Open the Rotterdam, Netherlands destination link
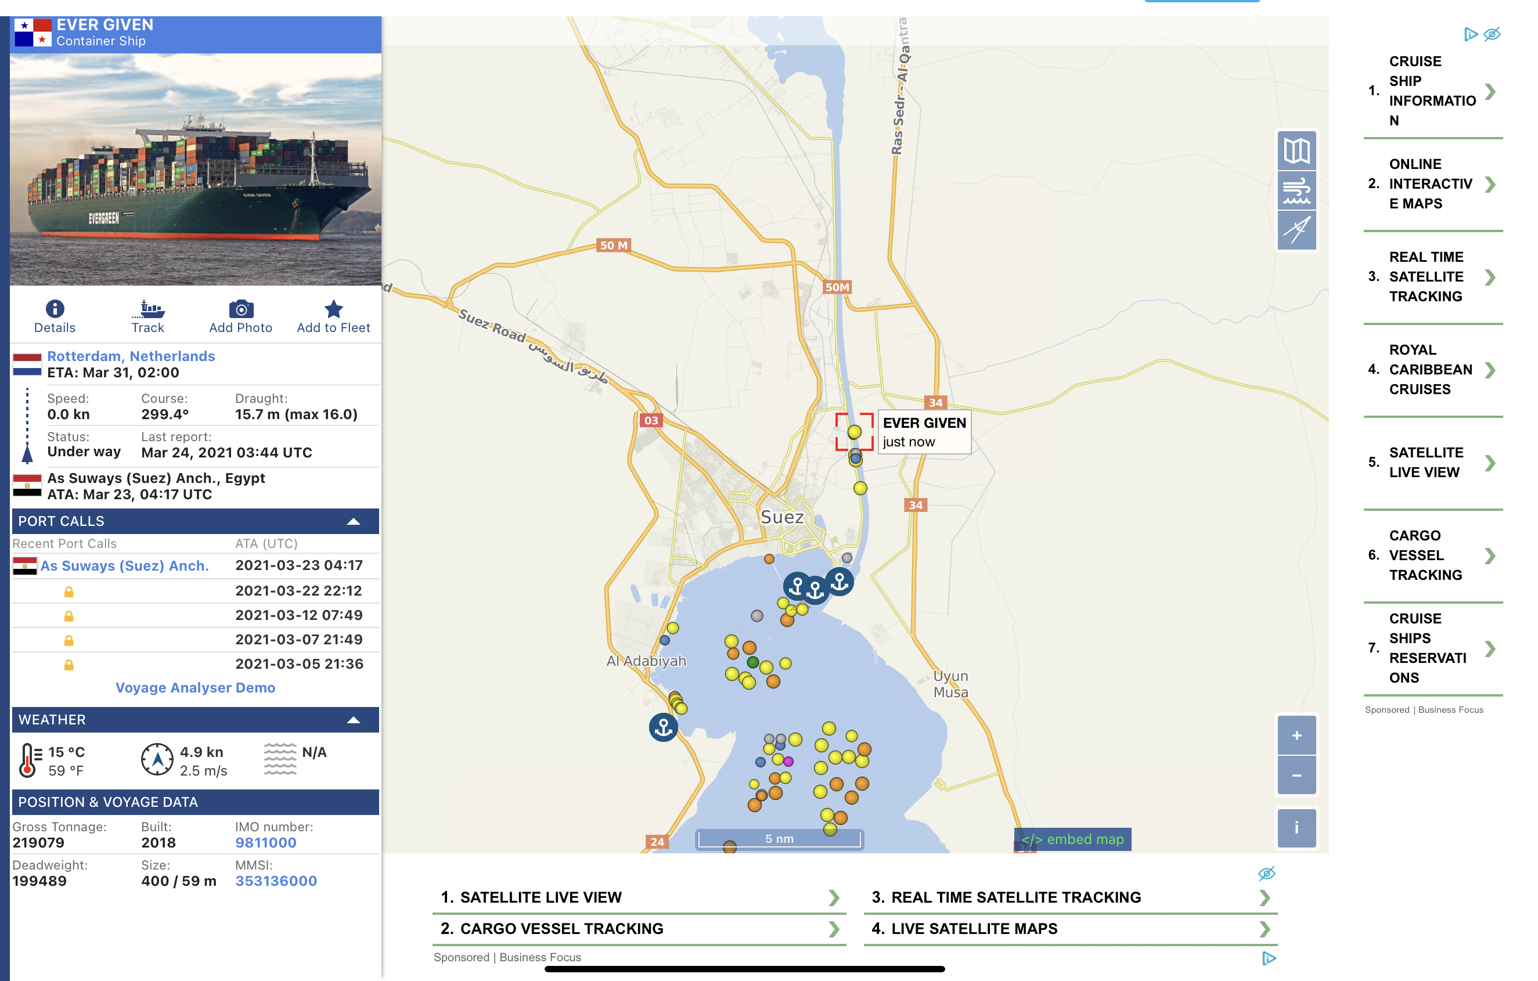 [x=131, y=356]
